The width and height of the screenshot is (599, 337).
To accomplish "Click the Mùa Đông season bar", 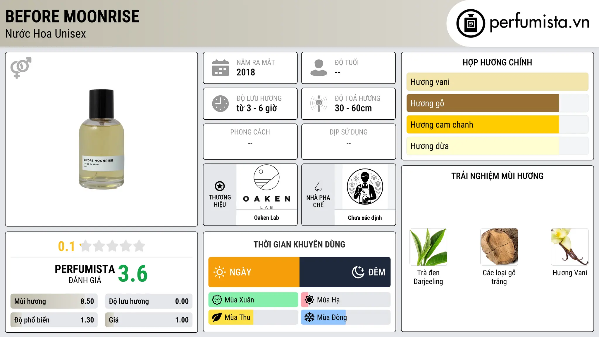I will (x=346, y=317).
